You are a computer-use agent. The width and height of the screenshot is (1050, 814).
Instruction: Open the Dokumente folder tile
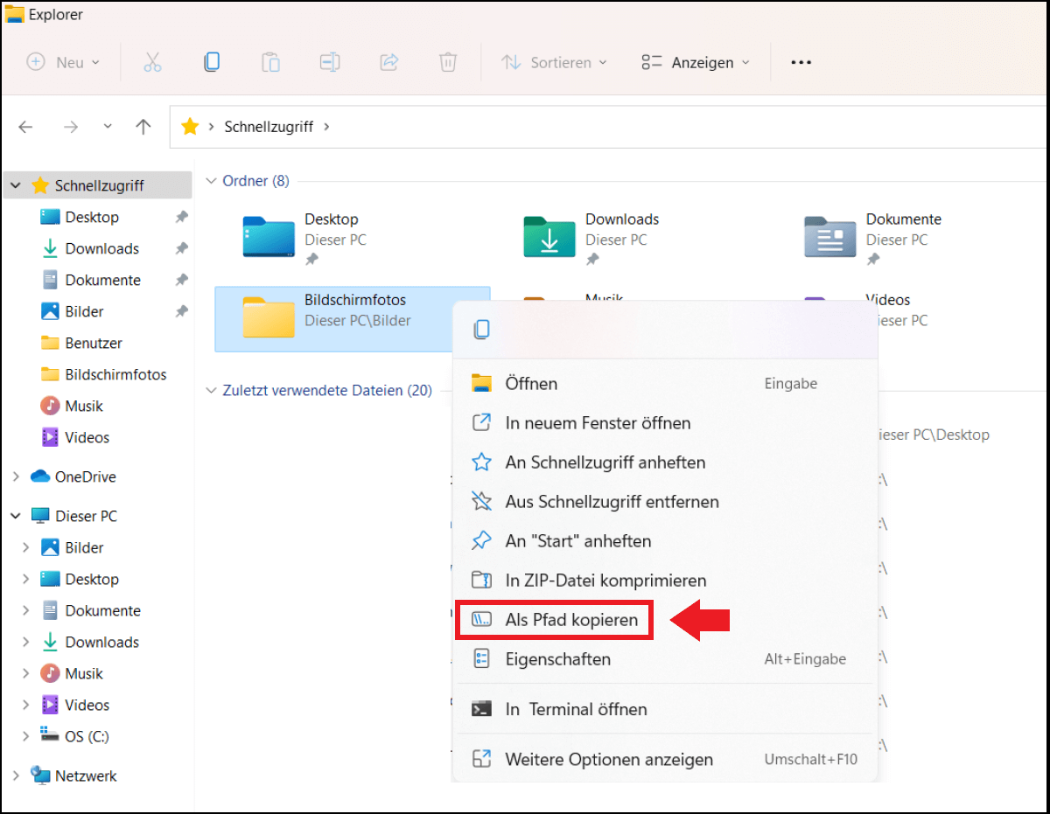coord(912,238)
